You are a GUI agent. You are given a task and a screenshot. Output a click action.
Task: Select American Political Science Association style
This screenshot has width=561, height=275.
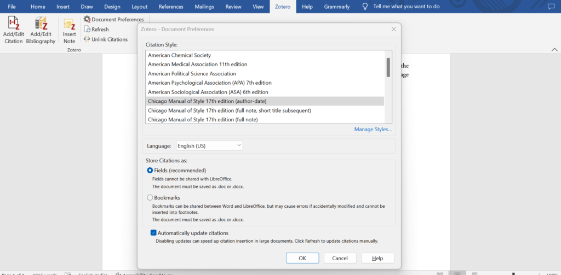pos(265,74)
